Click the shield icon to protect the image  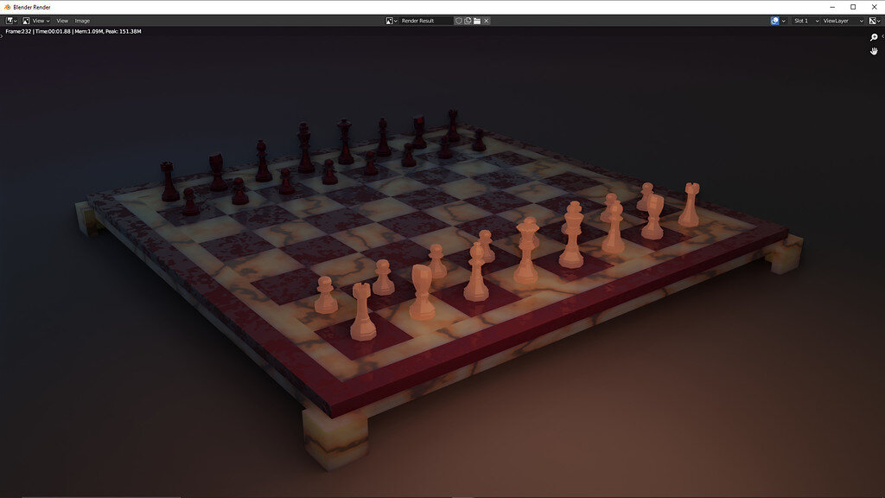[459, 20]
